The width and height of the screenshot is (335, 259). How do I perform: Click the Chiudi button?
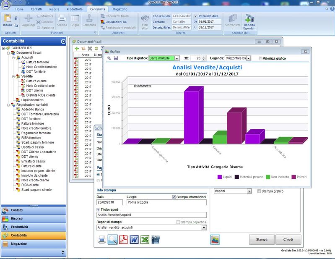click(288, 239)
